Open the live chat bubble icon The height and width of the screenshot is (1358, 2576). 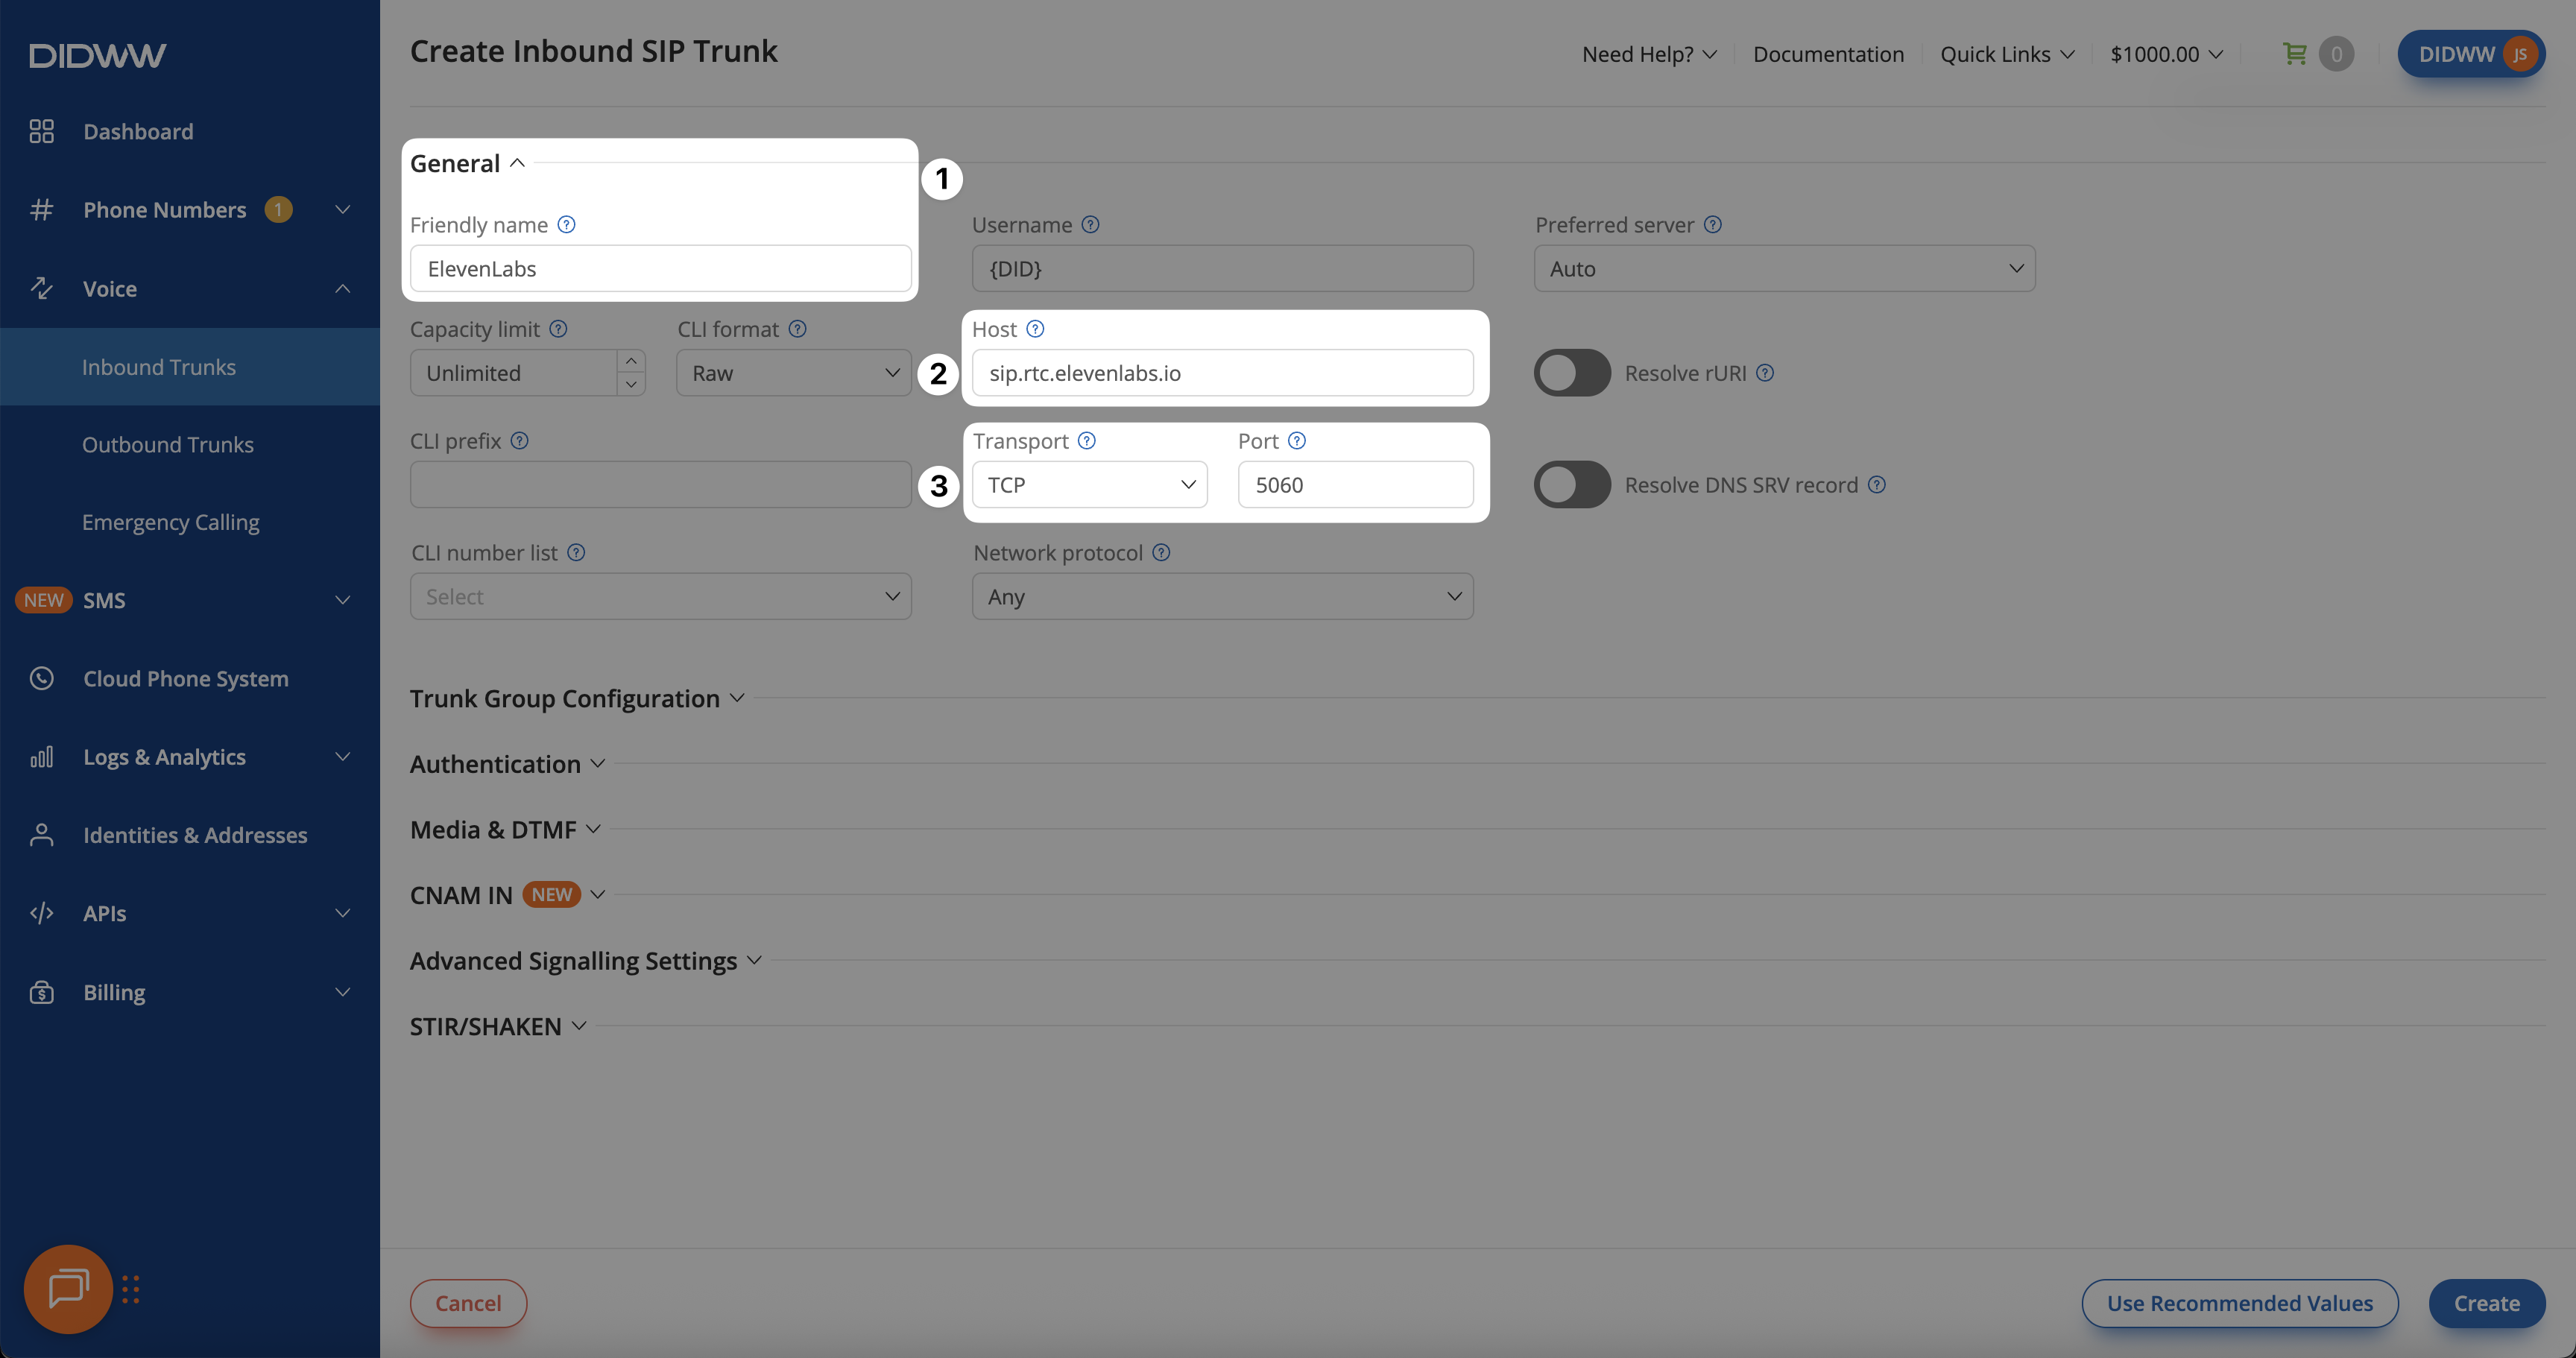(x=68, y=1288)
